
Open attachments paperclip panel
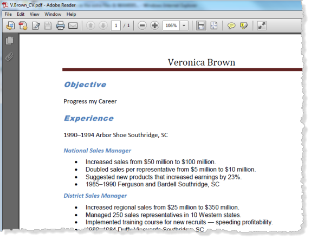point(9,57)
